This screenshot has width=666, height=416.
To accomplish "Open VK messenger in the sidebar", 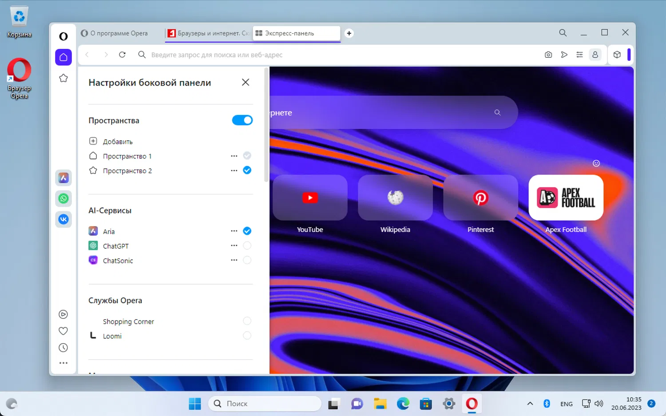I will point(63,219).
